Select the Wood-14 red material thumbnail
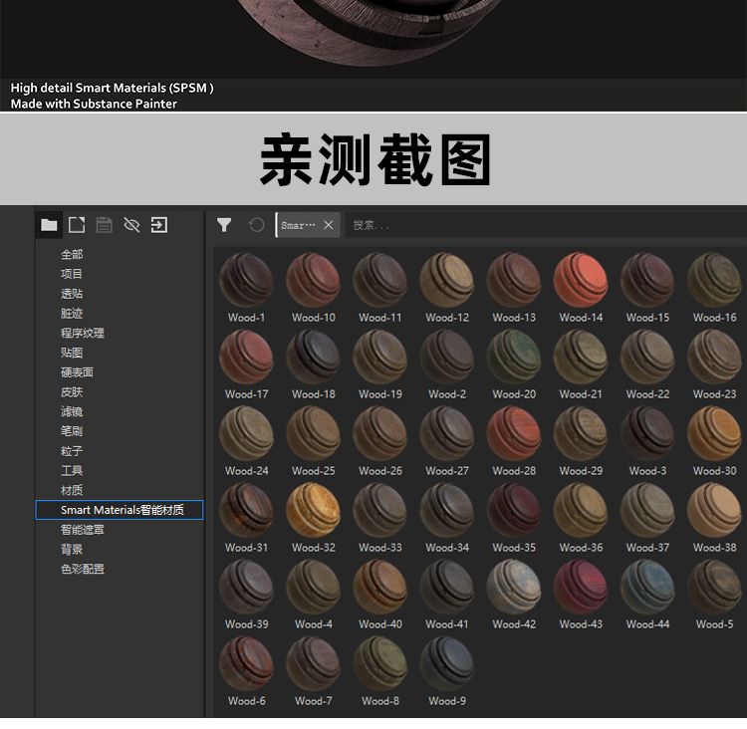This screenshot has height=729, width=747. (x=581, y=281)
